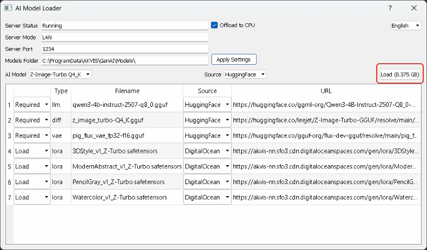427x250 pixels.
Task: Expand the AI Model Z-Image-Turbo dropdown
Action: click(x=60, y=75)
